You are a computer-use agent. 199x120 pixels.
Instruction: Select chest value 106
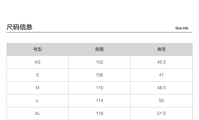[x=99, y=75]
